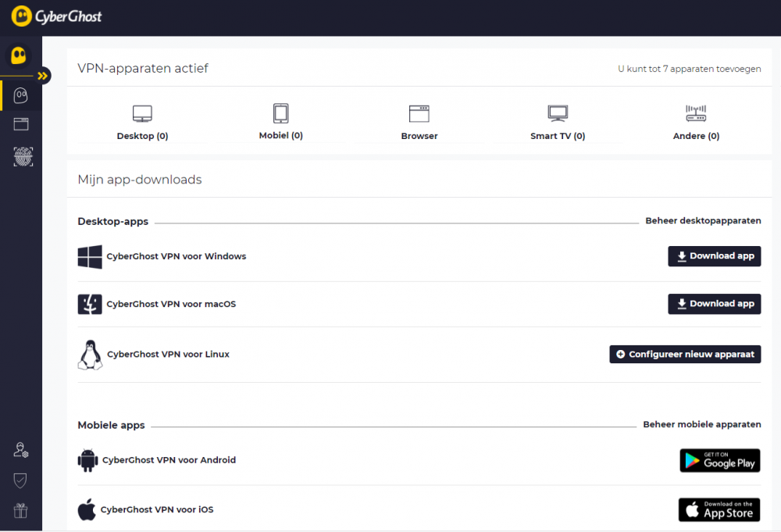Open the ghost VPN section in sidebar
The image size is (781, 532).
[x=21, y=95]
